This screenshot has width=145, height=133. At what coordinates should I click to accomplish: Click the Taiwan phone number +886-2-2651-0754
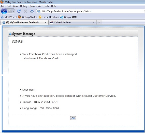(46, 102)
